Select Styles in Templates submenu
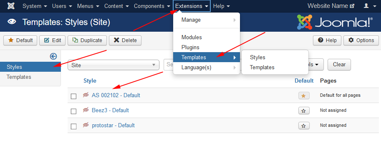381x151 pixels. [x=257, y=58]
